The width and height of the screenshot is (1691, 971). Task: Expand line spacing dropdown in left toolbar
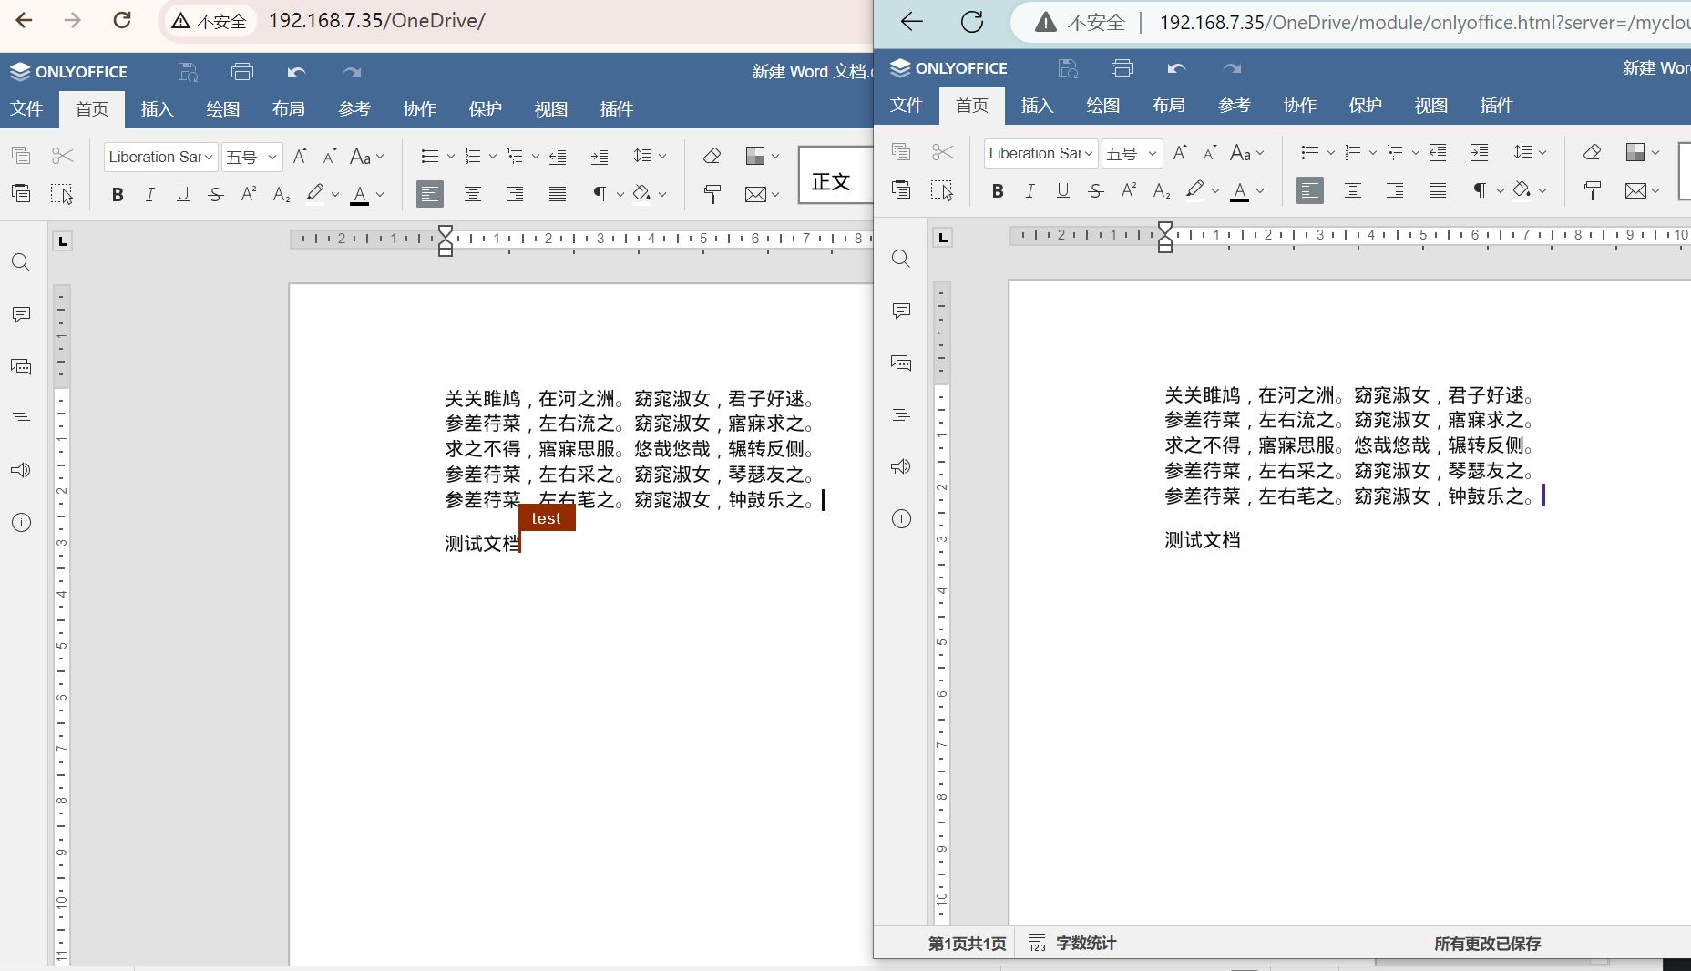[661, 157]
